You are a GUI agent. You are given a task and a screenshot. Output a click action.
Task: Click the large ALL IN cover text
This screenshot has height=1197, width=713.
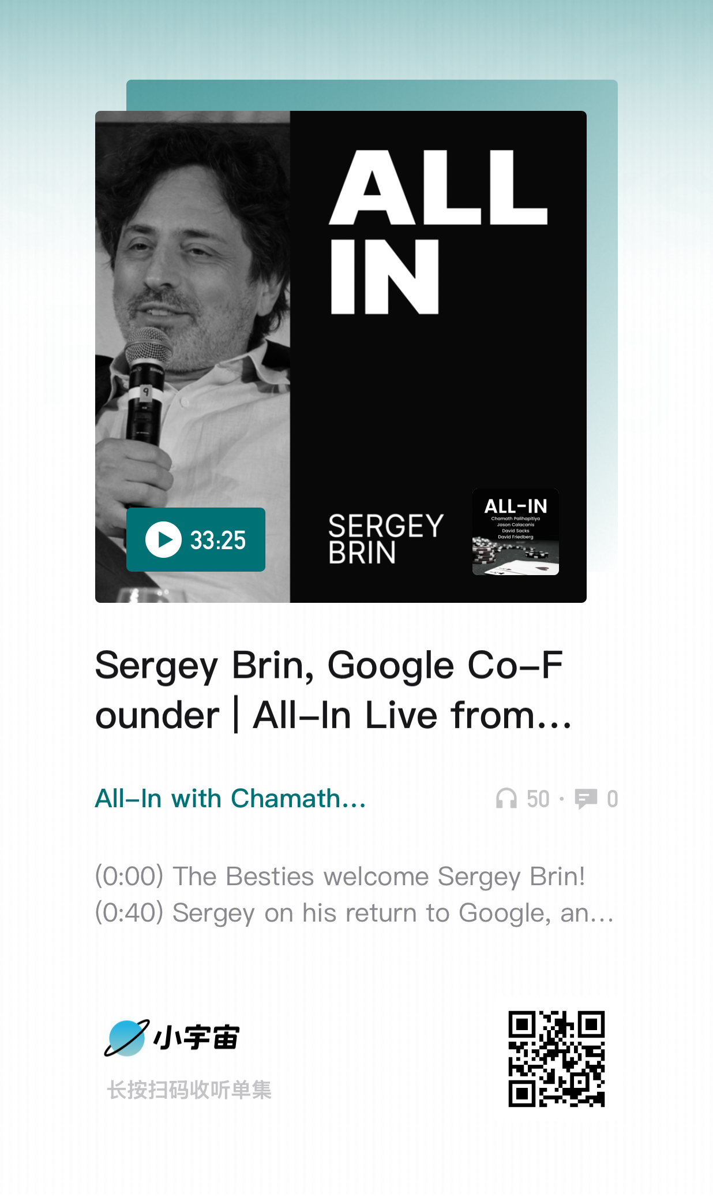pyautogui.click(x=437, y=232)
